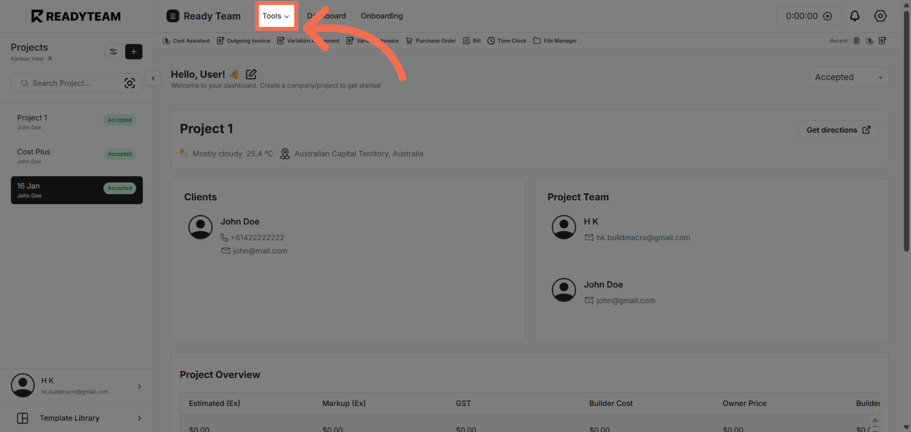Start the time tracker playback button
The width and height of the screenshot is (911, 432).
828,16
